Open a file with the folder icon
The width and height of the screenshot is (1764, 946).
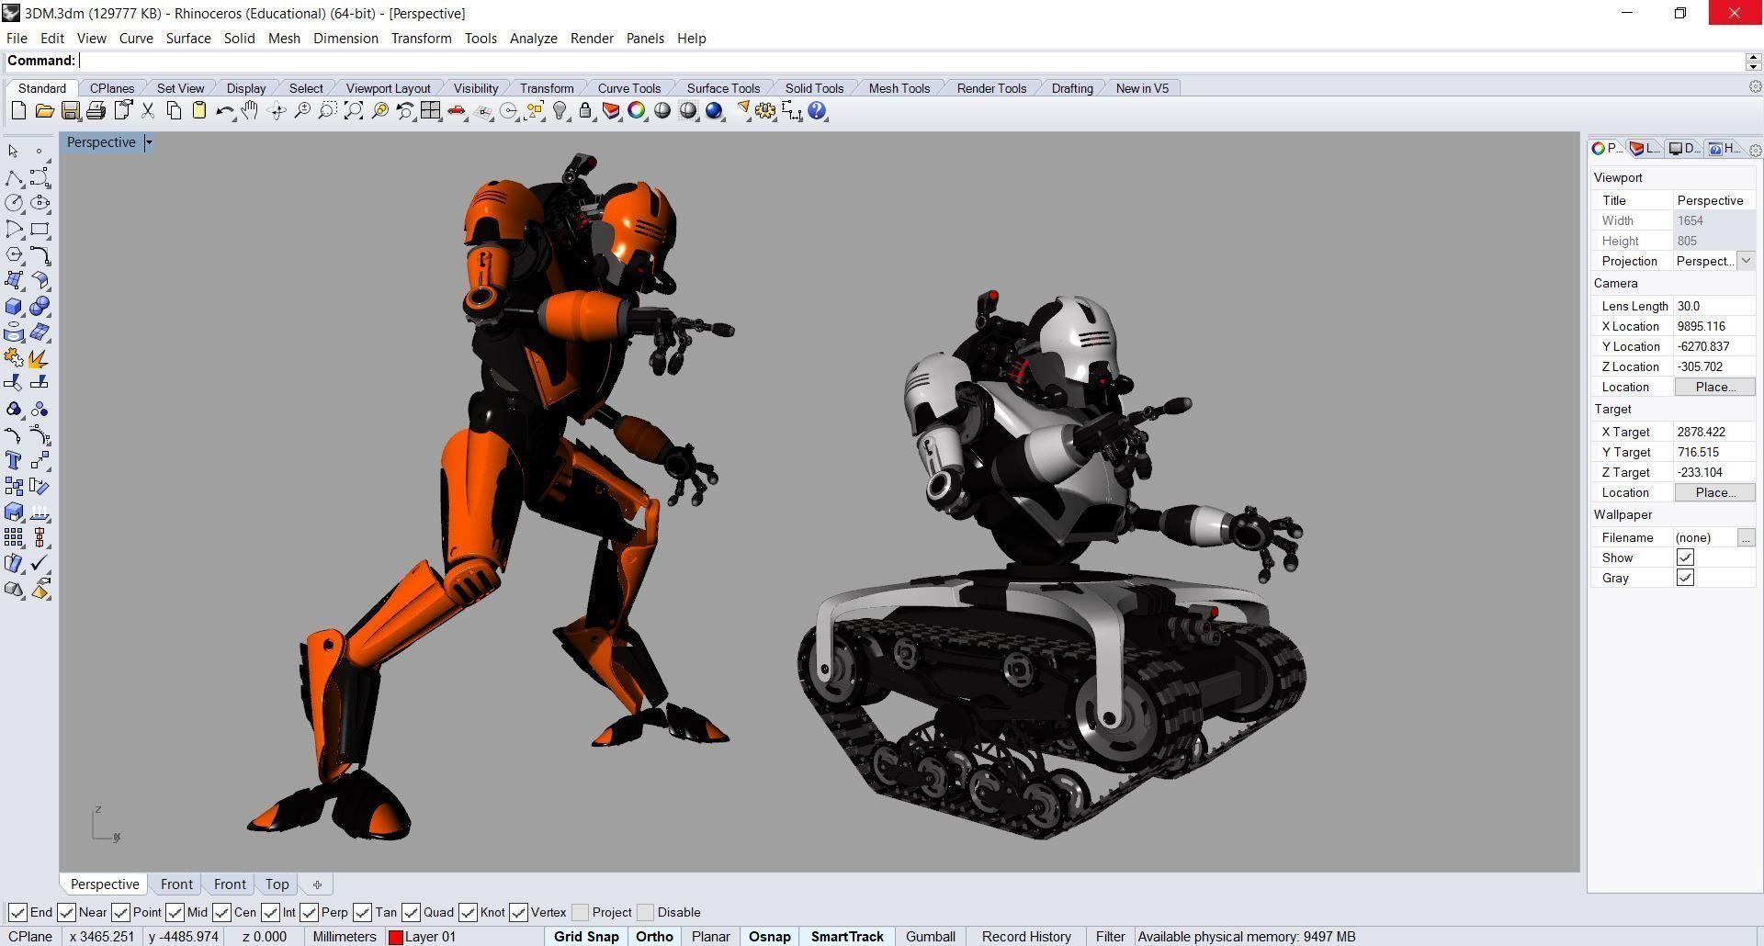coord(44,111)
